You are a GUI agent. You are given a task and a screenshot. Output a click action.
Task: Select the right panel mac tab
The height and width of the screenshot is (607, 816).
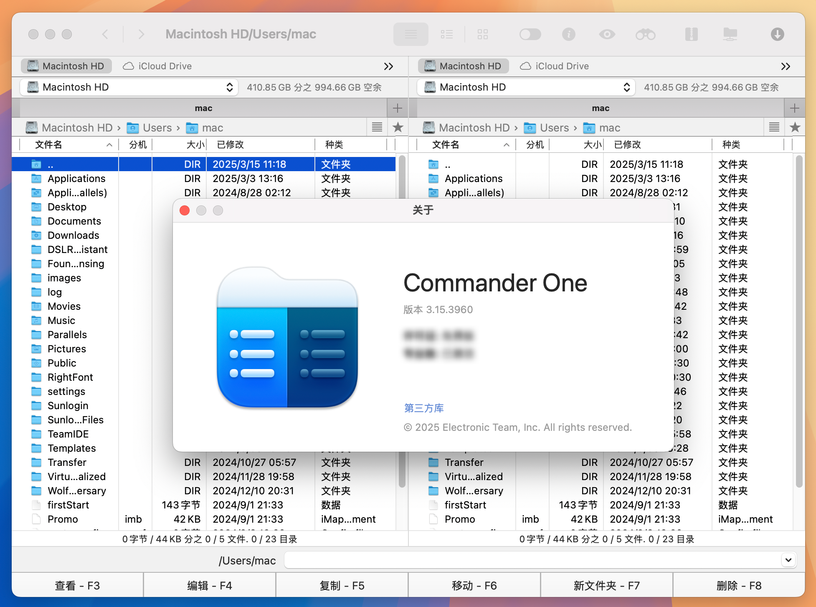click(601, 108)
